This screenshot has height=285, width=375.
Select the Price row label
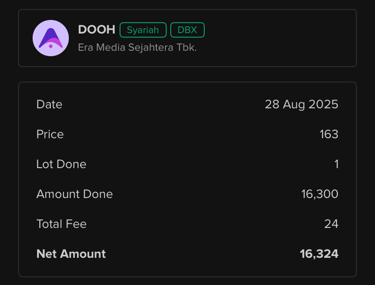pos(50,134)
